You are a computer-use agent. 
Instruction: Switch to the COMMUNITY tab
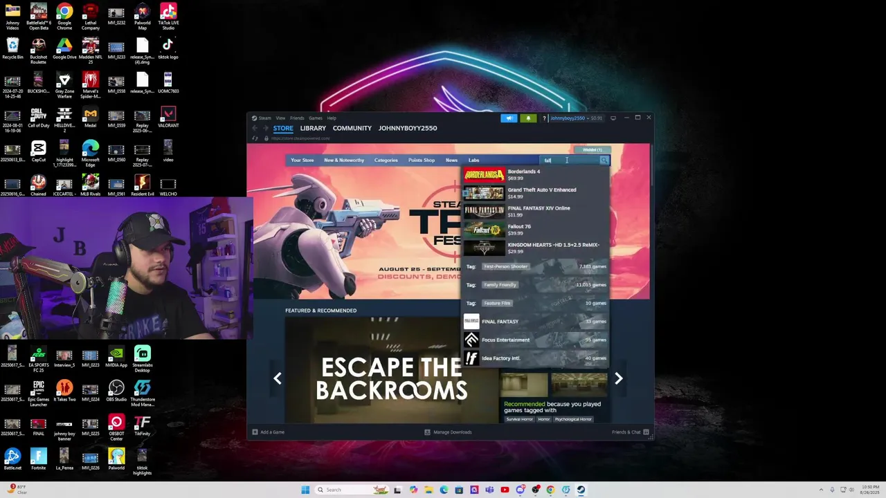(x=352, y=128)
